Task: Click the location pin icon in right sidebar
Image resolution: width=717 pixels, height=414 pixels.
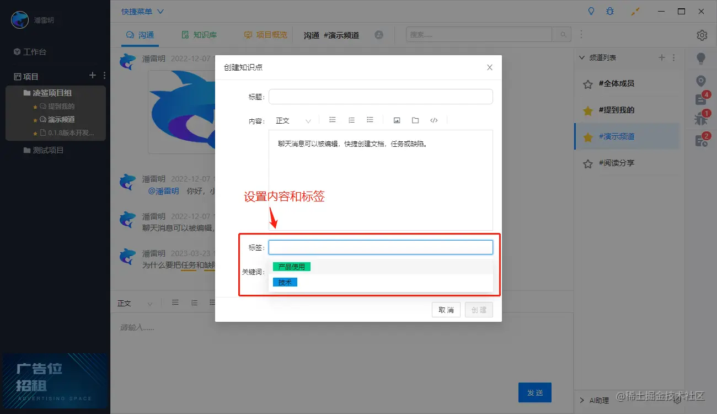Action: click(701, 81)
